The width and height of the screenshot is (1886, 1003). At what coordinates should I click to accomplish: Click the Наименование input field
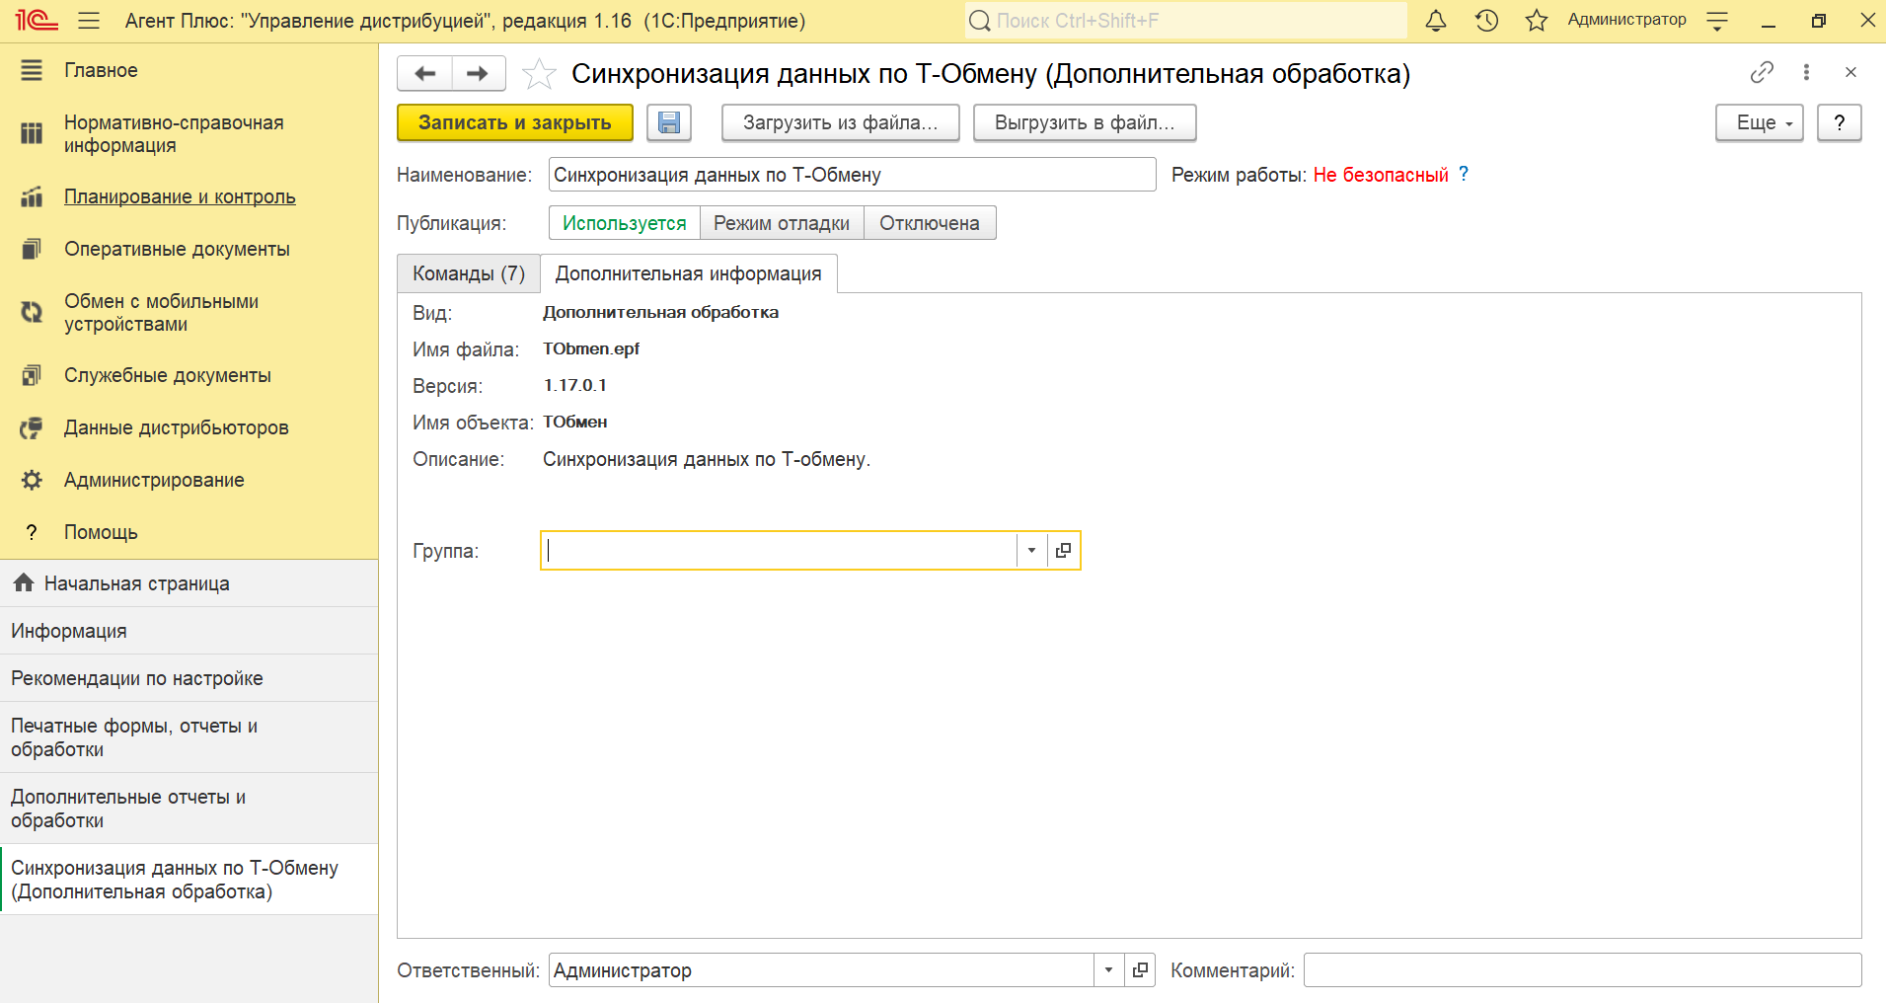852,175
